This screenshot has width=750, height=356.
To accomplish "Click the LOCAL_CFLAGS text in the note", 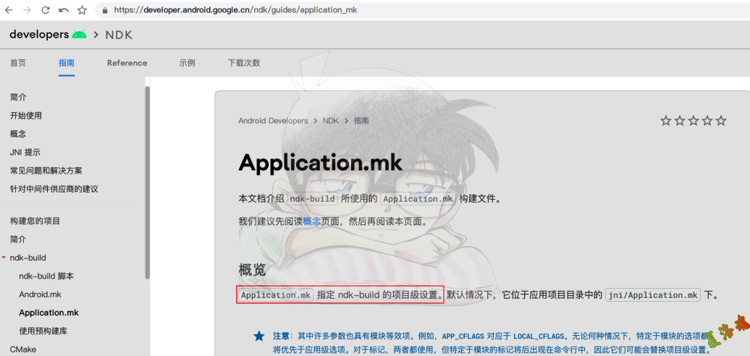I will coord(537,336).
